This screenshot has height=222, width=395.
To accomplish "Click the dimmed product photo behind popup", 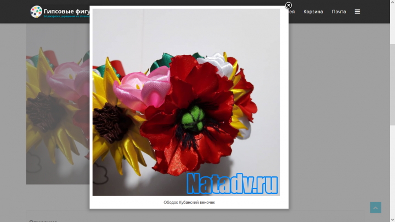I will [58, 104].
